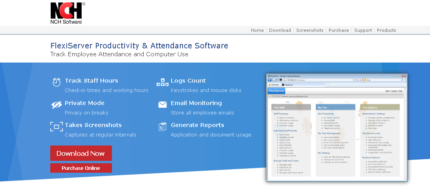Image resolution: width=430 pixels, height=188 pixels.
Task: Open the Screenshots page
Action: [309, 30]
